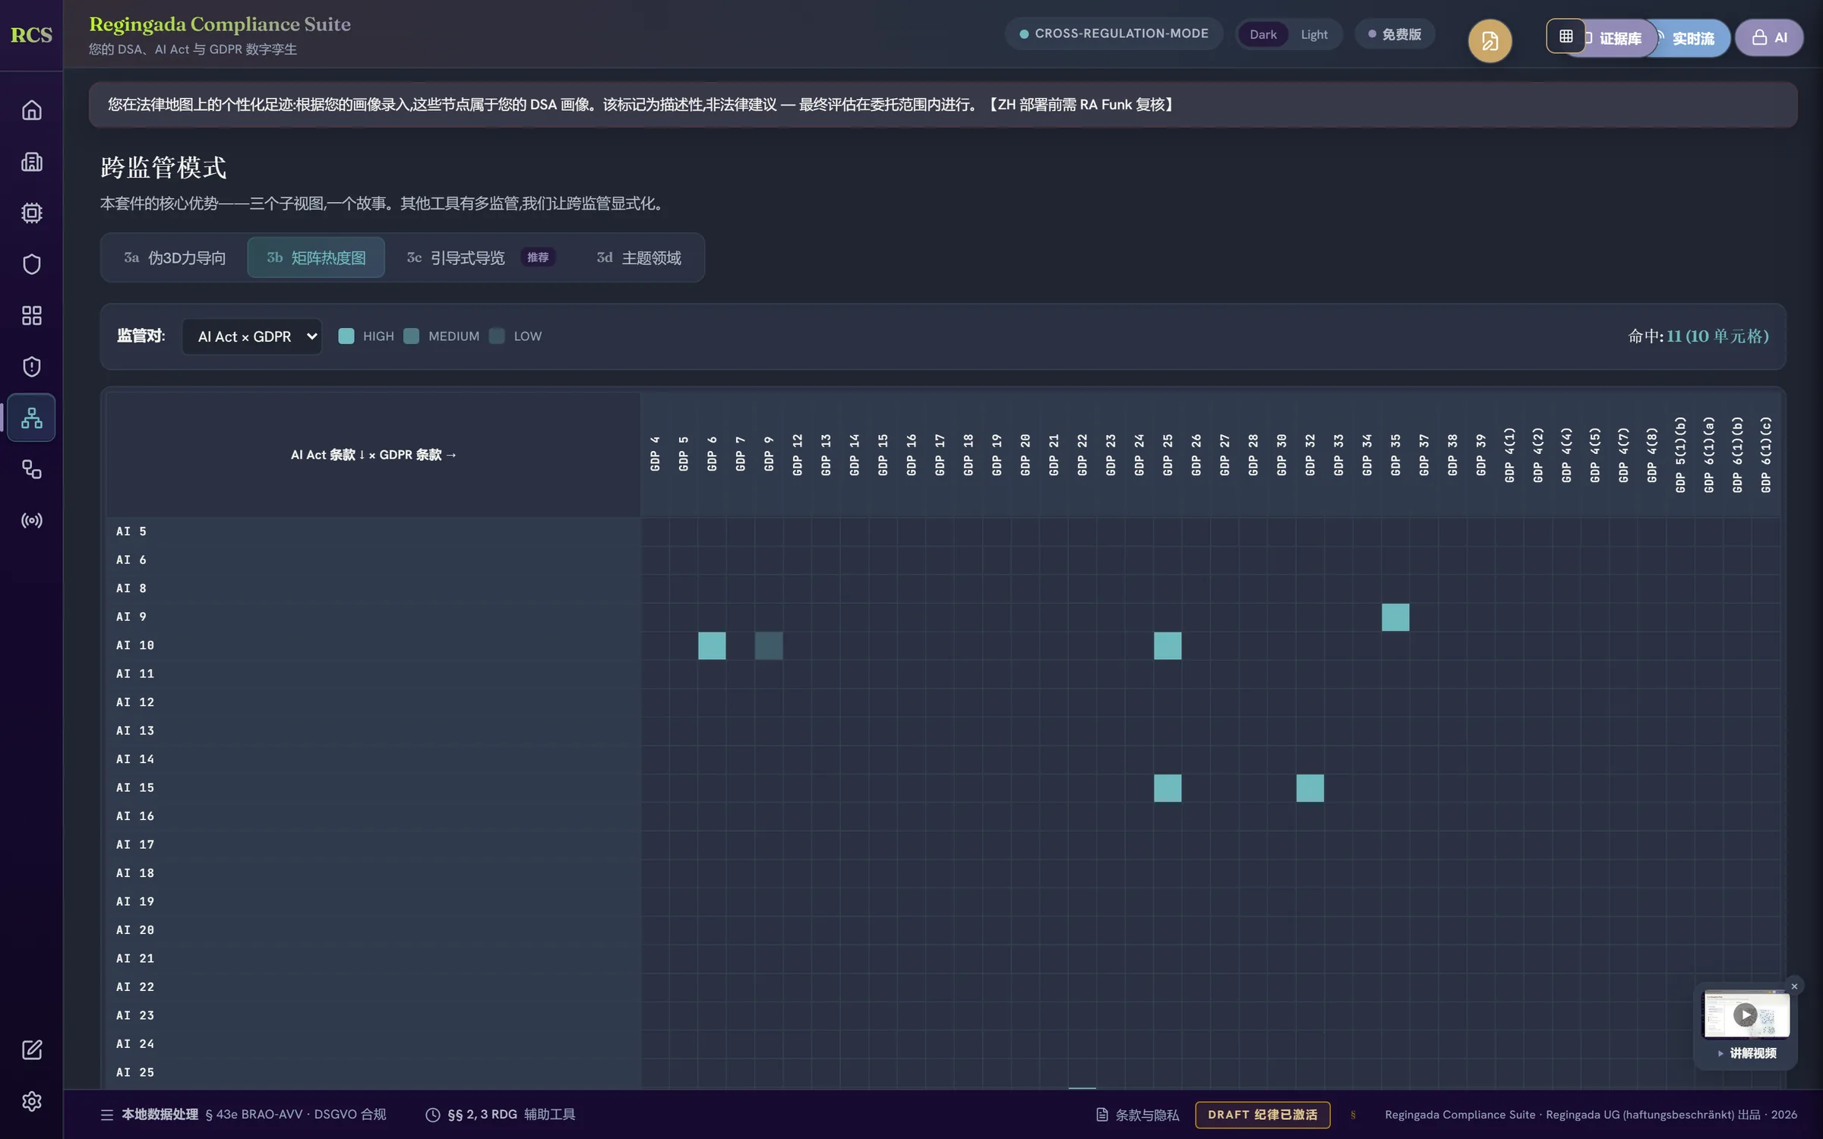Play the 讲解视频 tutorial video
The image size is (1823, 1139).
[x=1746, y=1014]
